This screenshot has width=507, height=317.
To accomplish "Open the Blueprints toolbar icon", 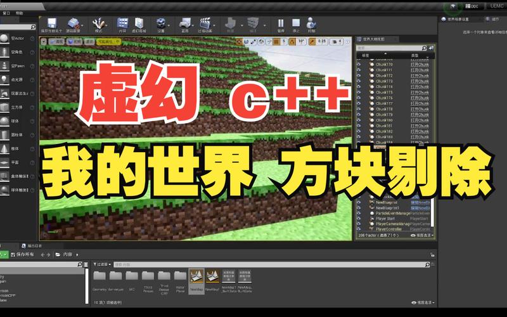I will tap(185, 23).
